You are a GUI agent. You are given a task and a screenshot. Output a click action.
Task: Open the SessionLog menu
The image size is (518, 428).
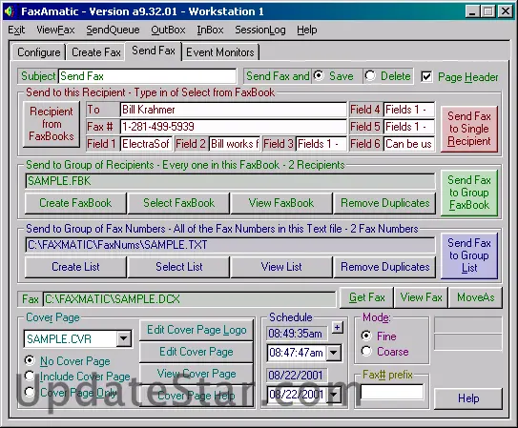point(260,31)
